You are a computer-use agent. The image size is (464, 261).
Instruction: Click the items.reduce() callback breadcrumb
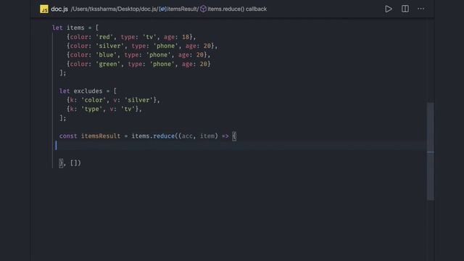237,9
